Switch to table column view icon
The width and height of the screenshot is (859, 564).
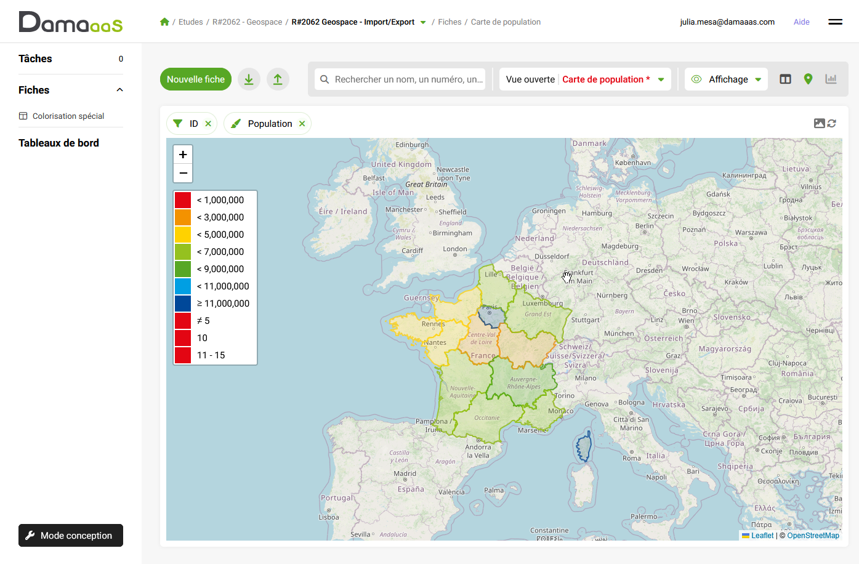(785, 79)
